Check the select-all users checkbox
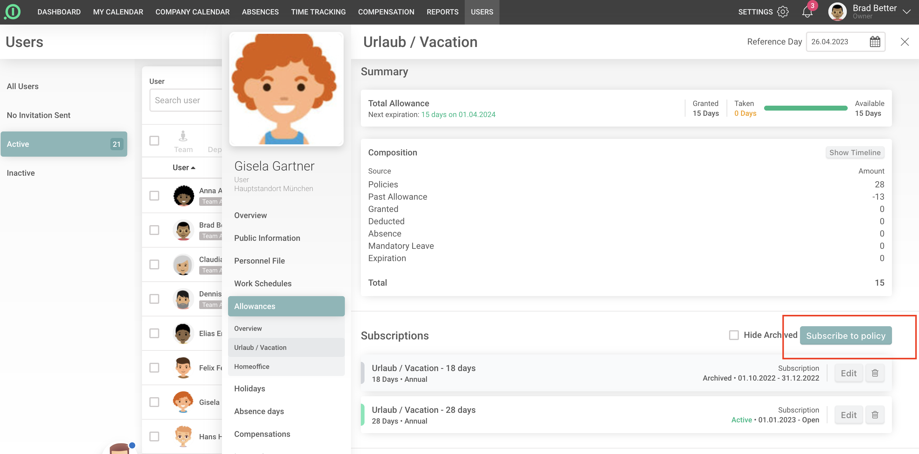Screen dimensions: 919x454 click(154, 140)
